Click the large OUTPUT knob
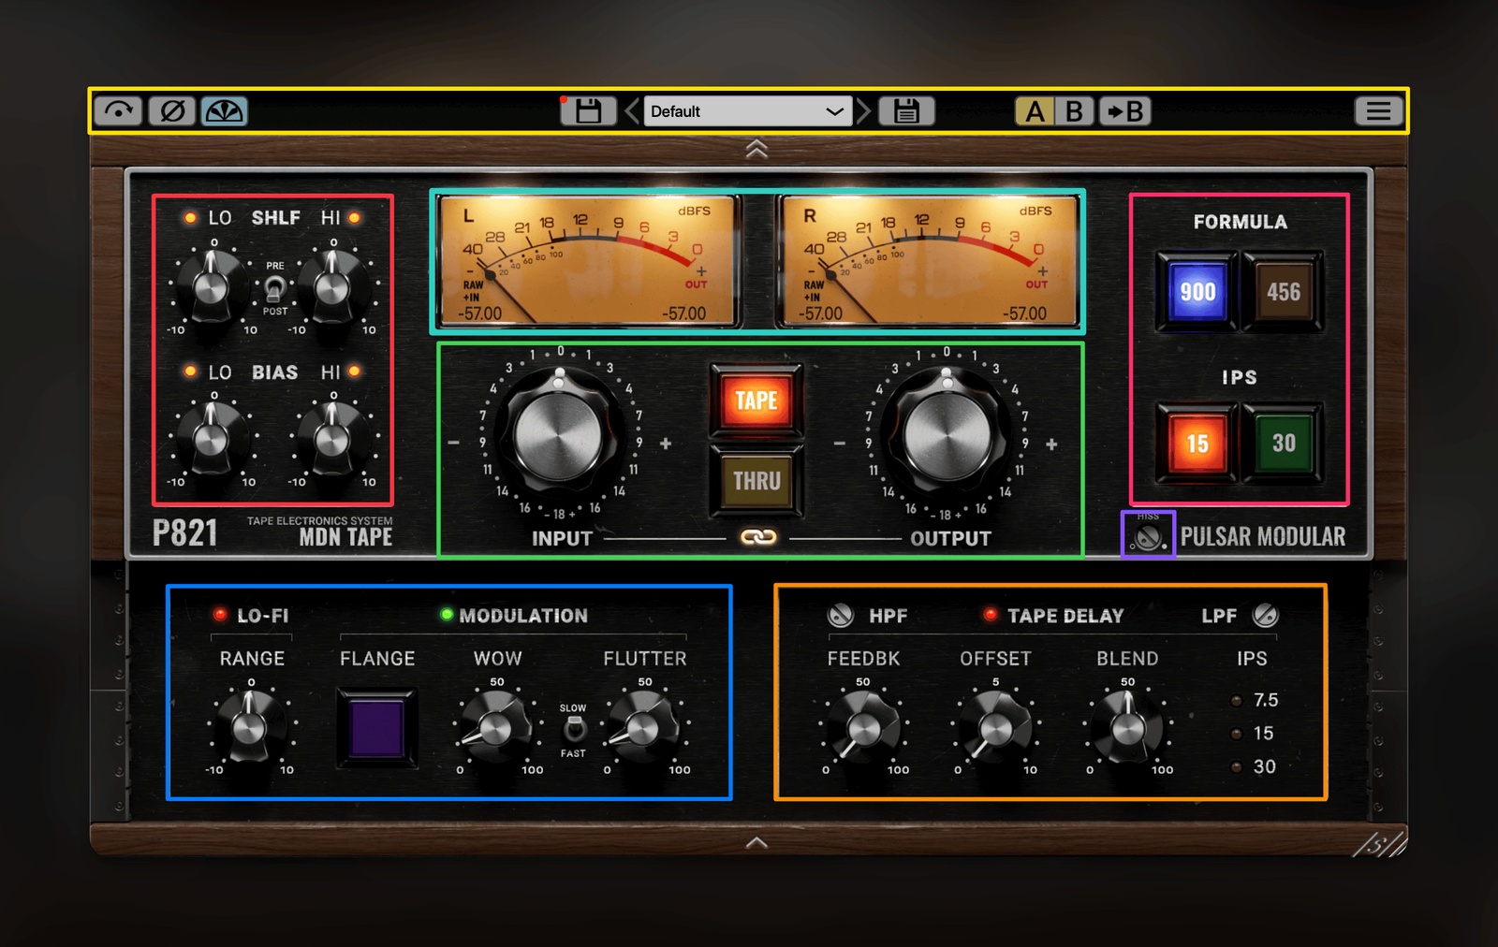Screen dimensions: 1498x947 pos(947,436)
